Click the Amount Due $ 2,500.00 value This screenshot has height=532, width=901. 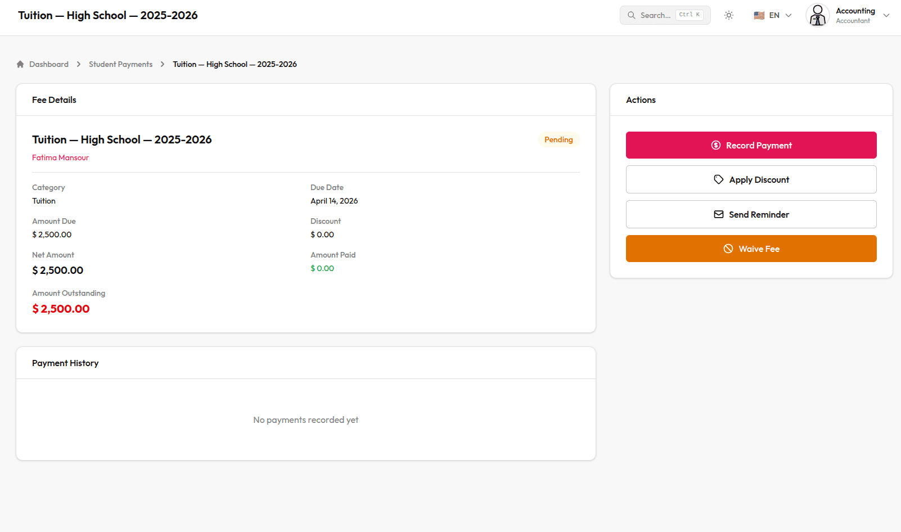click(x=52, y=235)
